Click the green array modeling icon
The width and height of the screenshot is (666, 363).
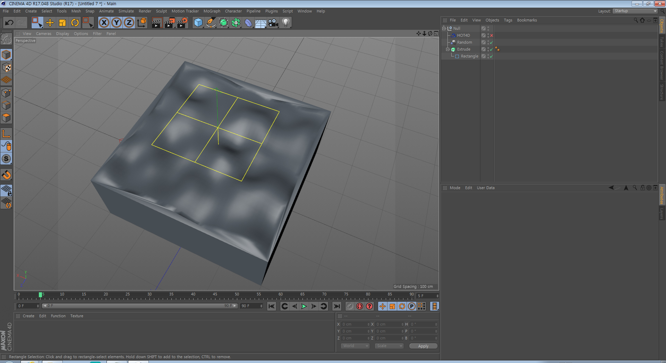click(x=236, y=23)
